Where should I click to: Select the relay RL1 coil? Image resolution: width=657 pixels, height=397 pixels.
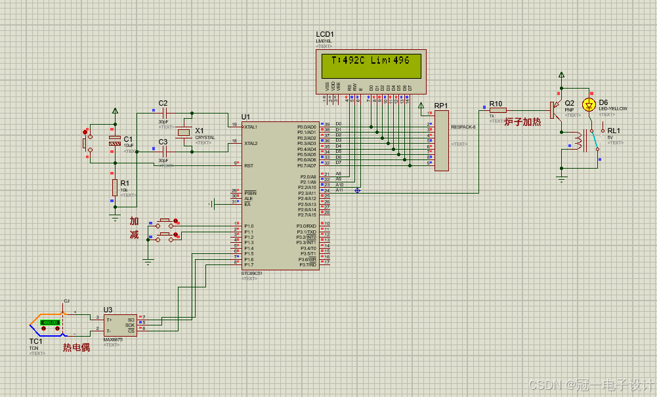578,140
